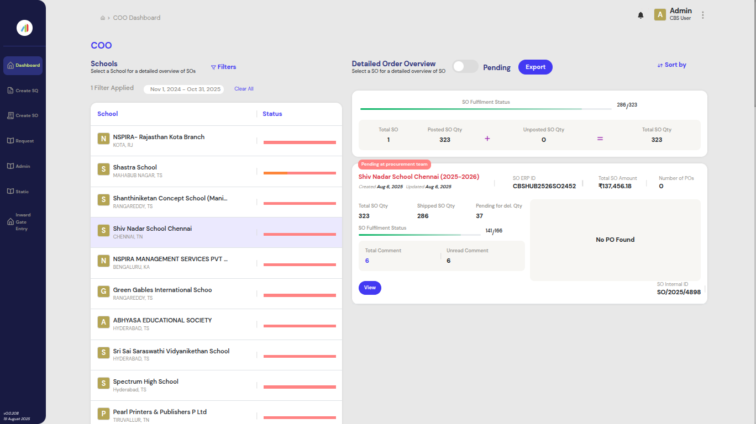Select Shiv Nadar School Chennai row

pyautogui.click(x=216, y=232)
